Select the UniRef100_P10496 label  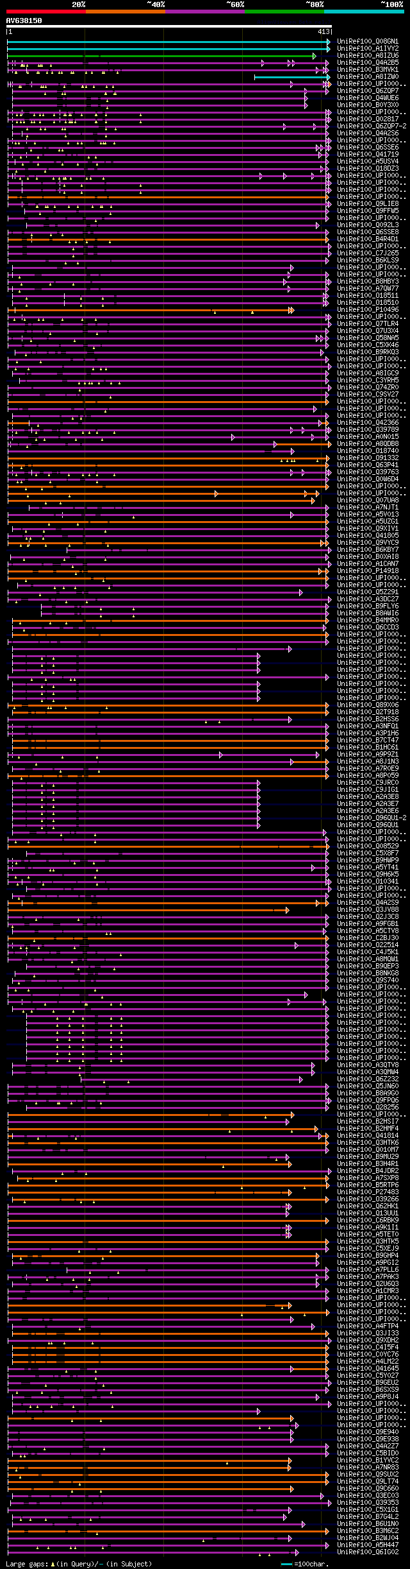click(368, 310)
